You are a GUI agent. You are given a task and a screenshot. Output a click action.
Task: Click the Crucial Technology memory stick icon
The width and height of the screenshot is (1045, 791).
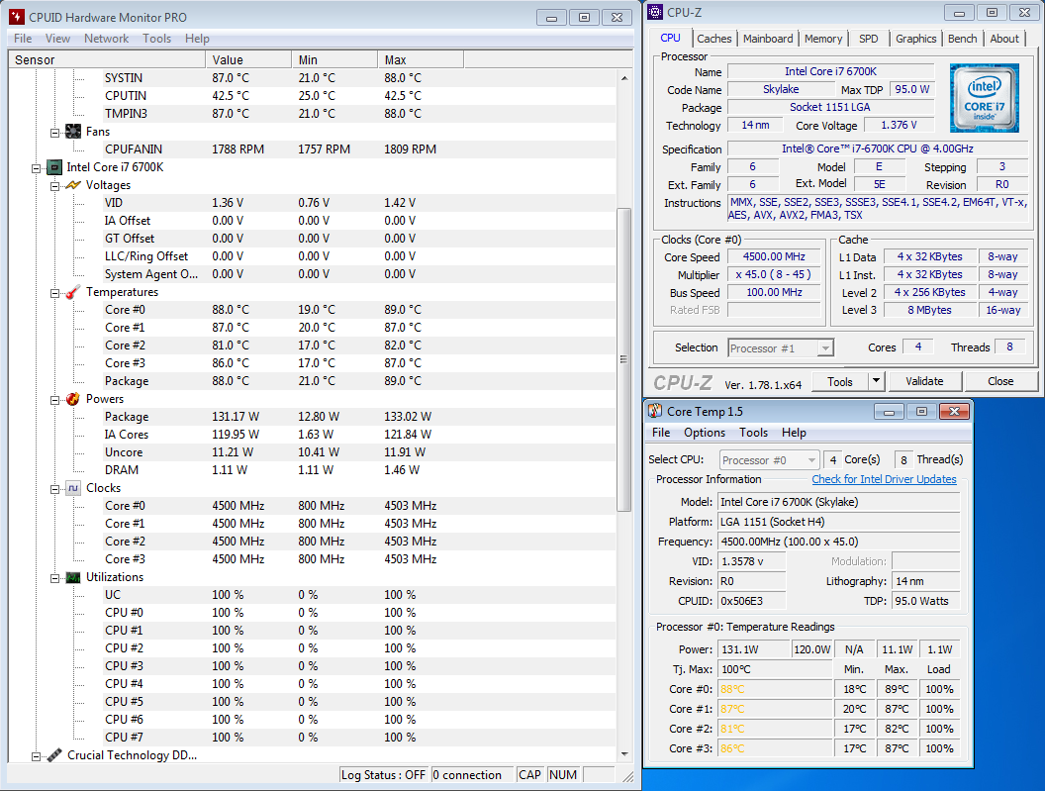[54, 755]
